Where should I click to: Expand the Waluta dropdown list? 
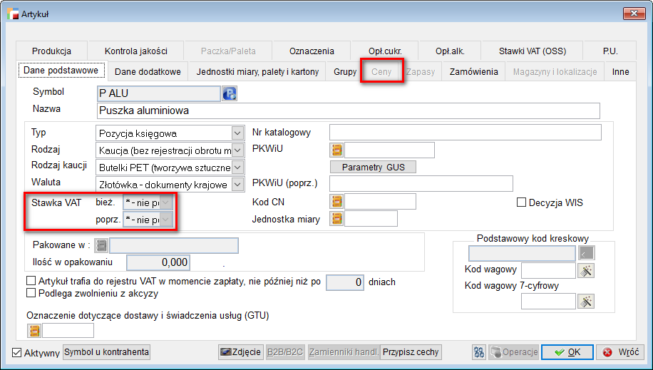point(237,185)
